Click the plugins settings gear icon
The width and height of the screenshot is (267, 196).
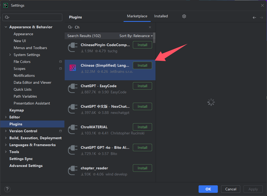tap(184, 16)
